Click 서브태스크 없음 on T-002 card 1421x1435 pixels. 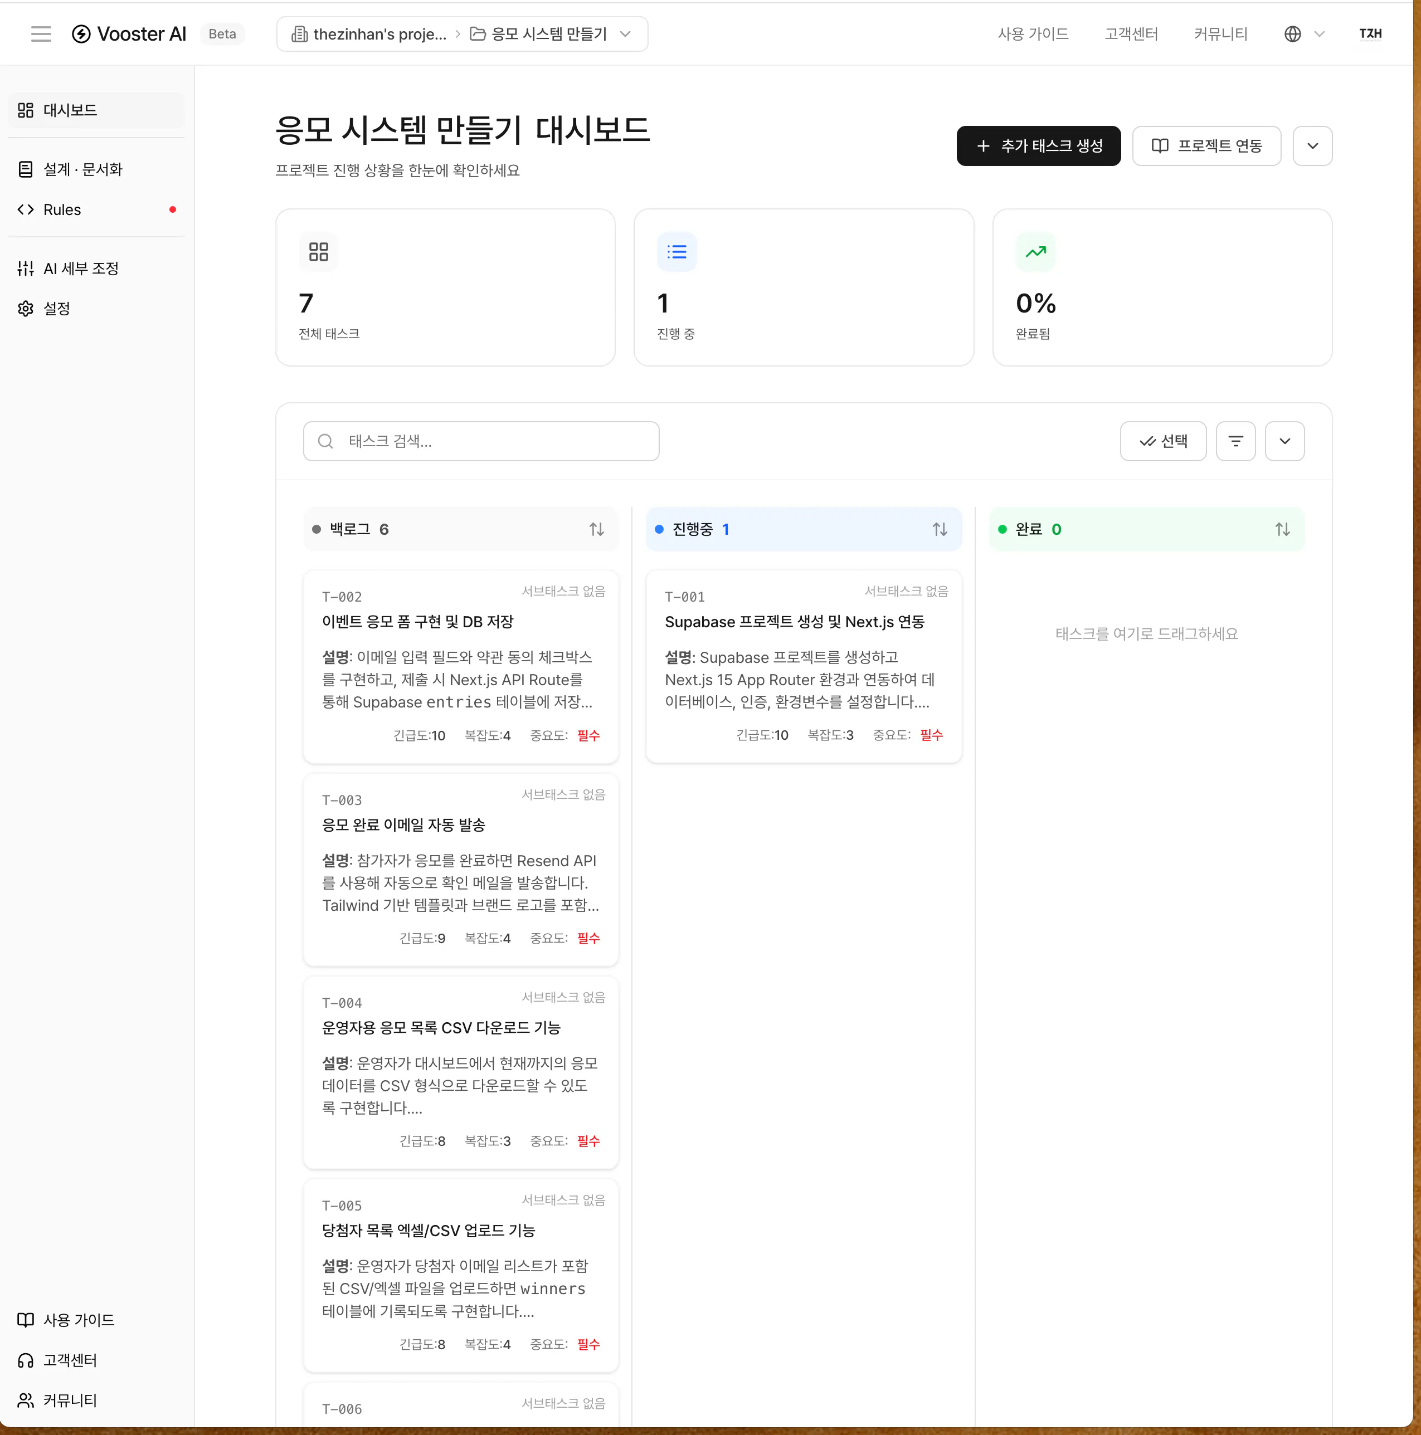(563, 591)
